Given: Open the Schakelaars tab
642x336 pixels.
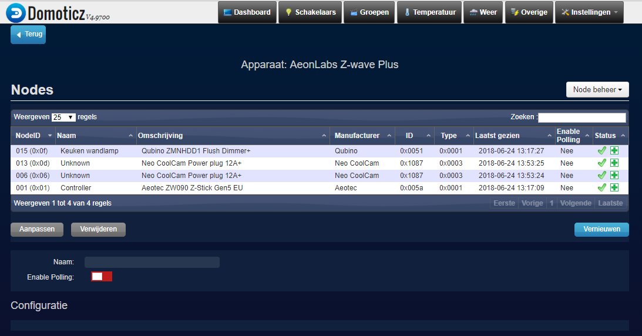Looking at the screenshot, I should pyautogui.click(x=310, y=12).
